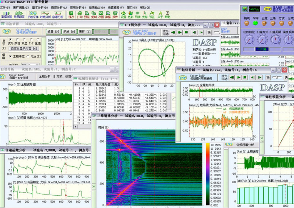This screenshot has width=294, height=208.
Task: Click the 打印 print icon
Action: (80, 15)
